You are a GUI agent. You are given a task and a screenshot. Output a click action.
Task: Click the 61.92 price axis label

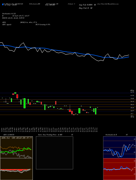[x=132, y=95]
